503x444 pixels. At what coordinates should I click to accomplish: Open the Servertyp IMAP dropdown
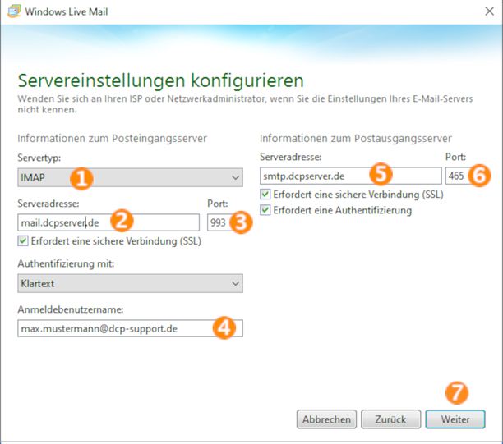point(130,177)
